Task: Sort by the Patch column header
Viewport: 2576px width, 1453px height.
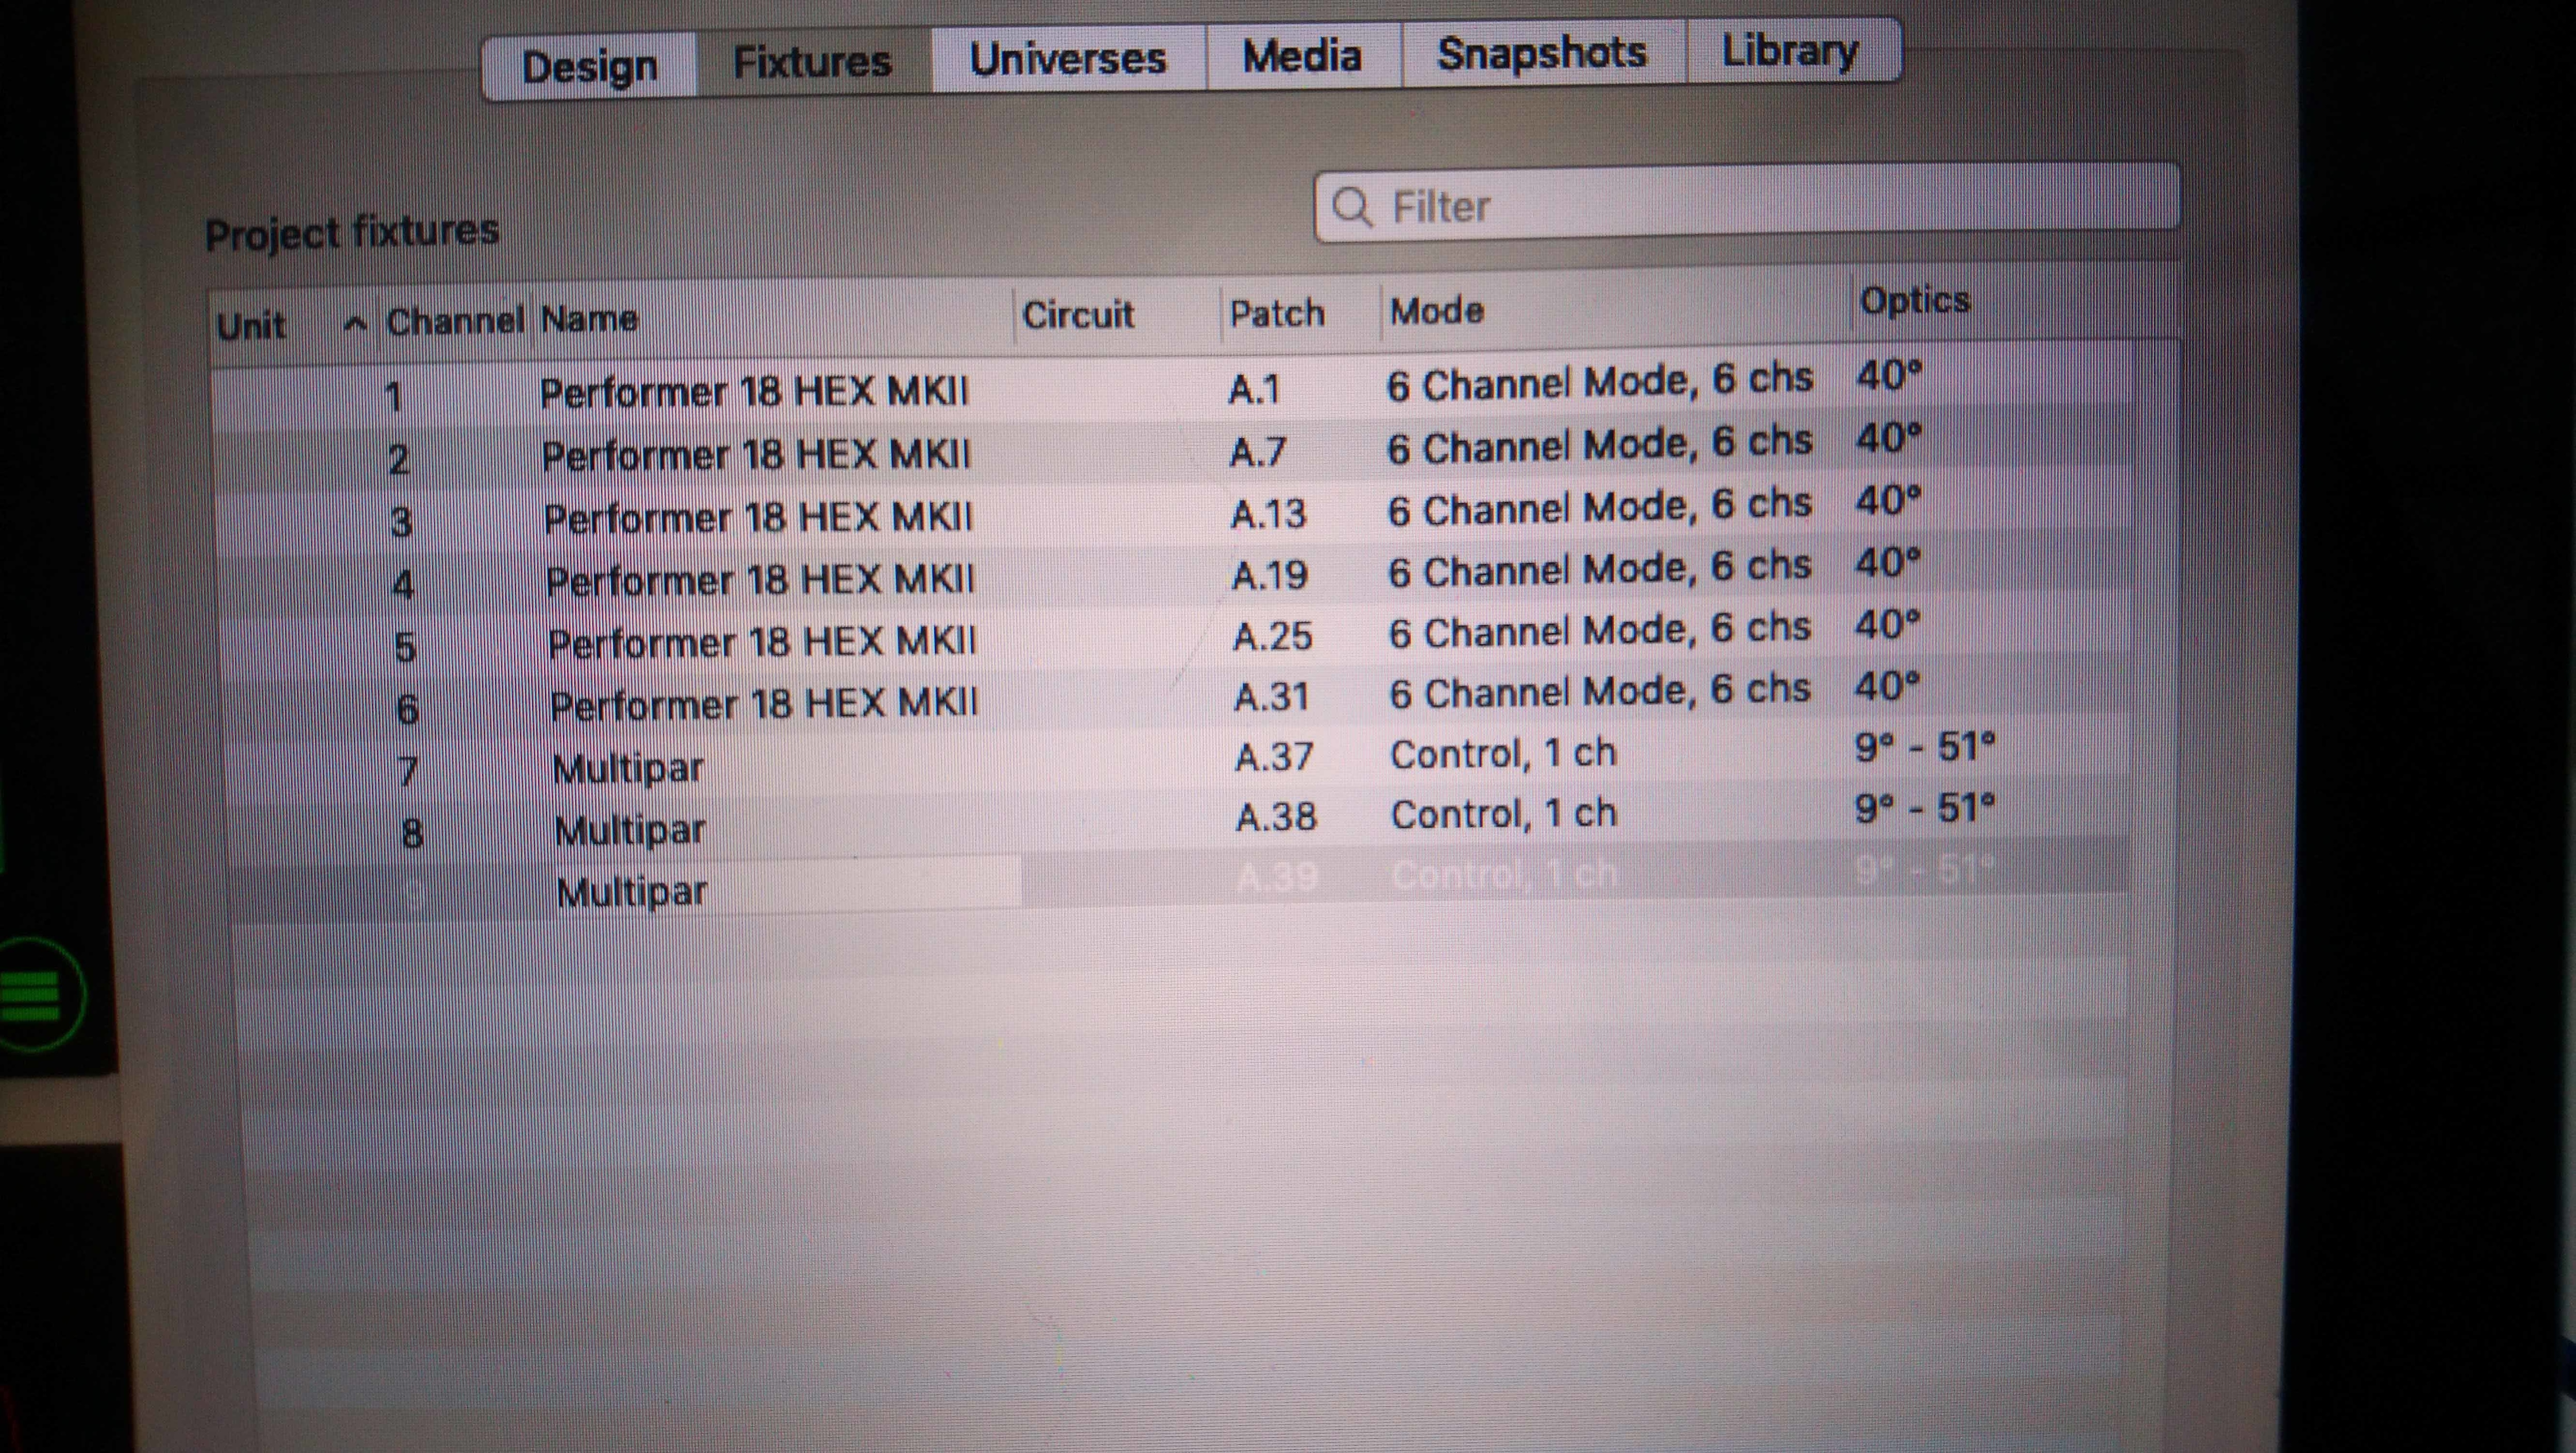Action: [x=1277, y=313]
